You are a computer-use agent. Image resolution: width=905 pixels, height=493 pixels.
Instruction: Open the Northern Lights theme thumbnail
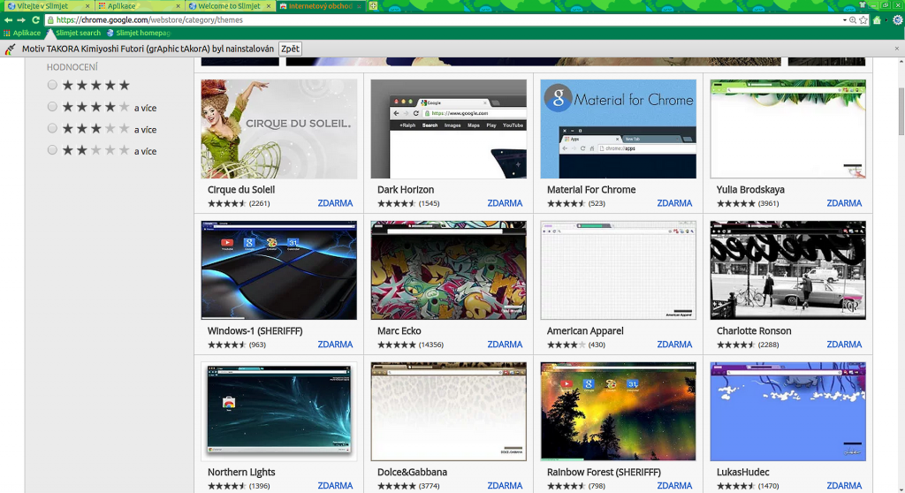coord(278,412)
